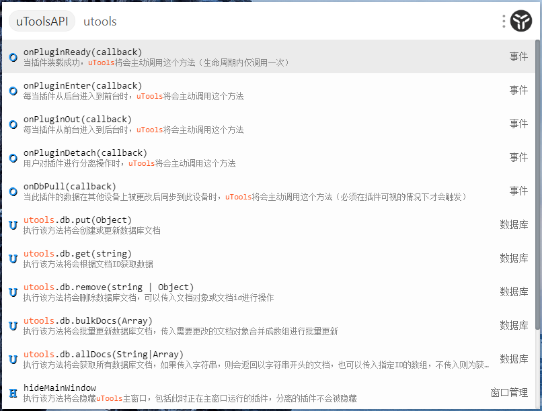Screen dimensions: 542x411
Task: Click the 事件 label on onDbPull row
Action: tap(518, 191)
